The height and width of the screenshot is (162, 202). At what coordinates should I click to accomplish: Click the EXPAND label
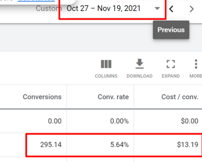171,76
